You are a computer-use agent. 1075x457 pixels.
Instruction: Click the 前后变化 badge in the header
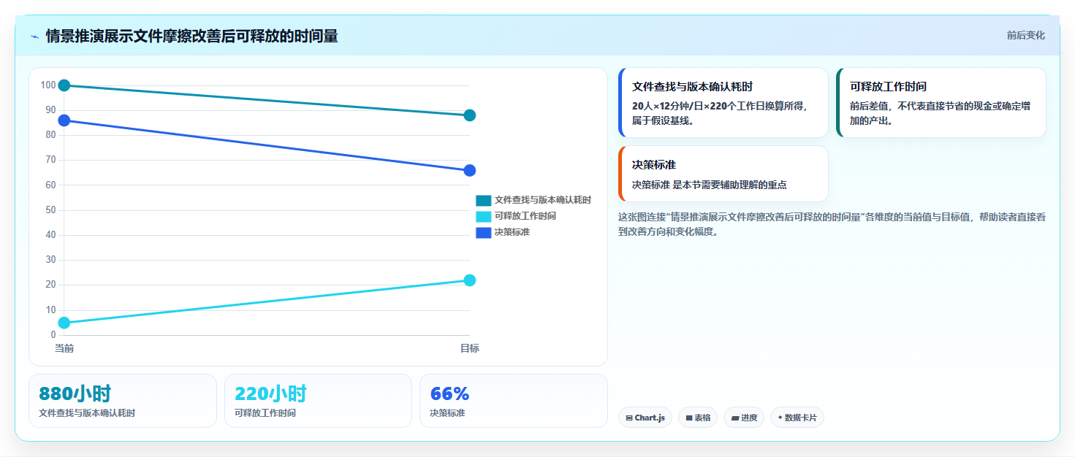coord(1025,35)
